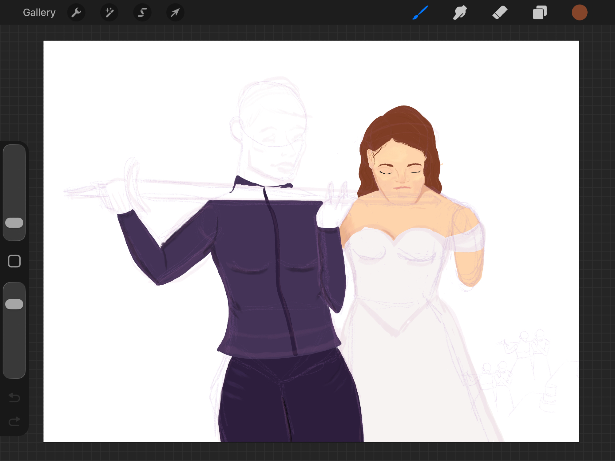This screenshot has height=461, width=615.
Task: Open the Layers panel
Action: point(540,13)
